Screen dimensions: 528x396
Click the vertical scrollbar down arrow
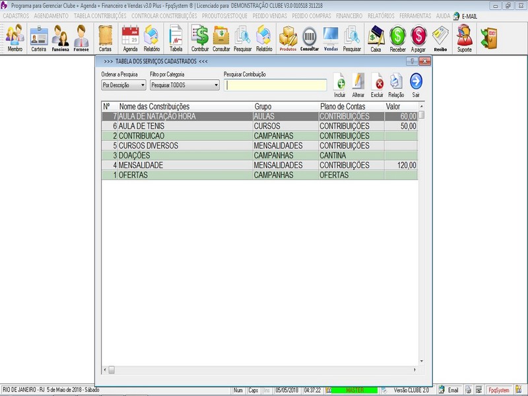[422, 361]
